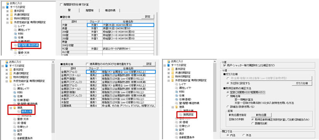This screenshot has height=140, width=319.
Task: Click the selected 建具仕様 tree item icon
Action: point(19,111)
